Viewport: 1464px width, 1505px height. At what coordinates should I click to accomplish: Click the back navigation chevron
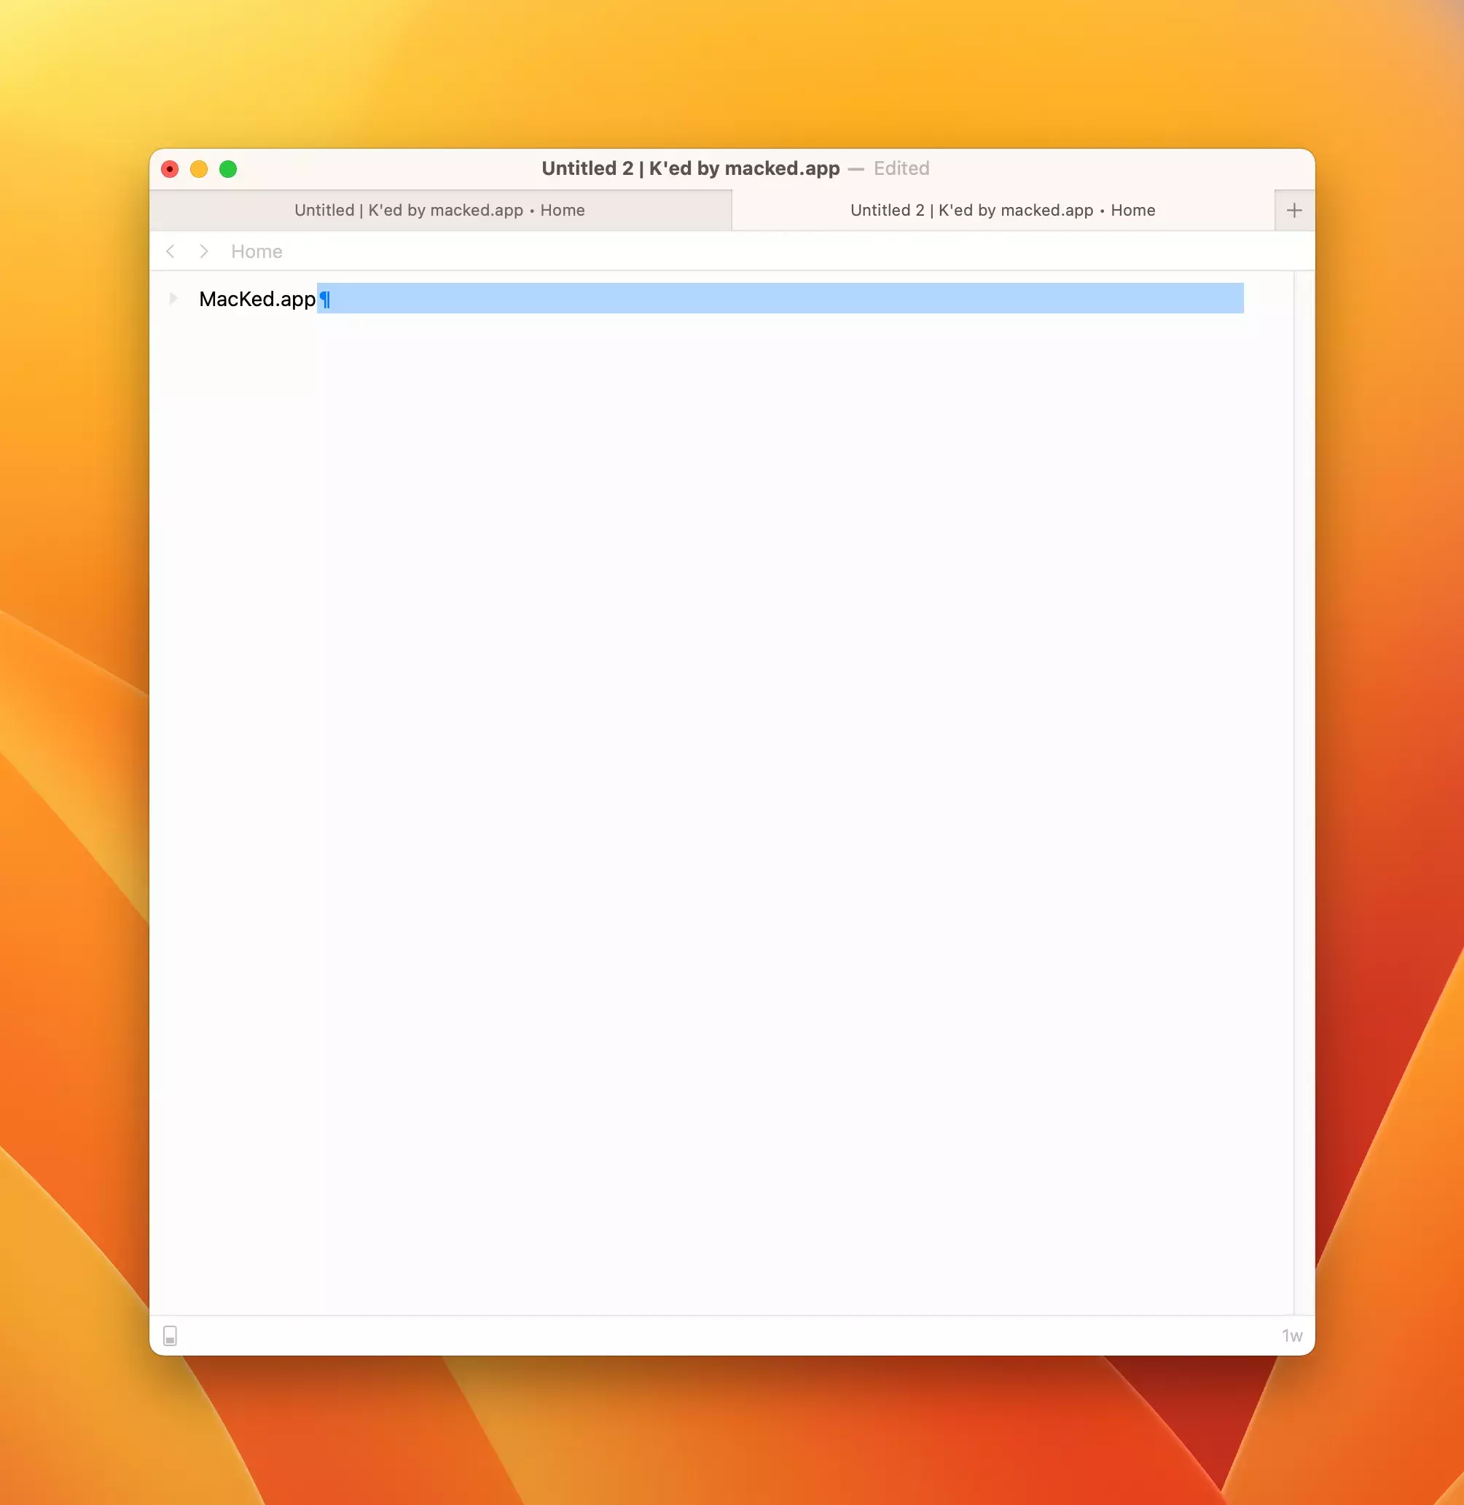click(171, 251)
